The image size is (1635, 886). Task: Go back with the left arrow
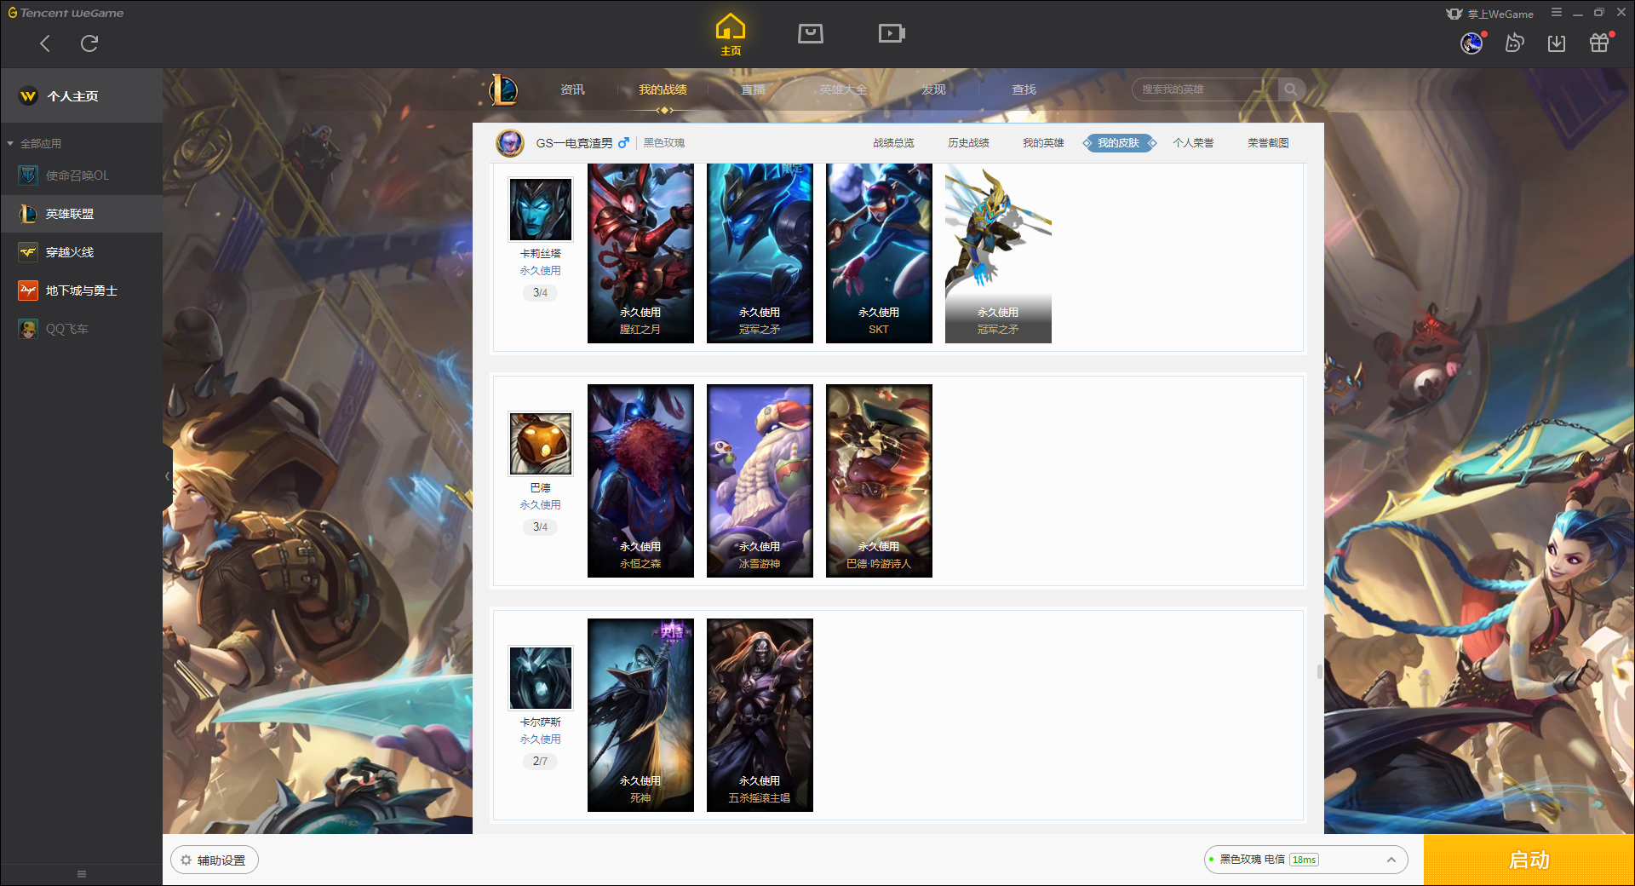pyautogui.click(x=45, y=43)
